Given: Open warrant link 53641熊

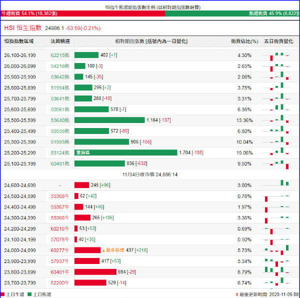Looking at the screenshot, I should (x=60, y=98).
